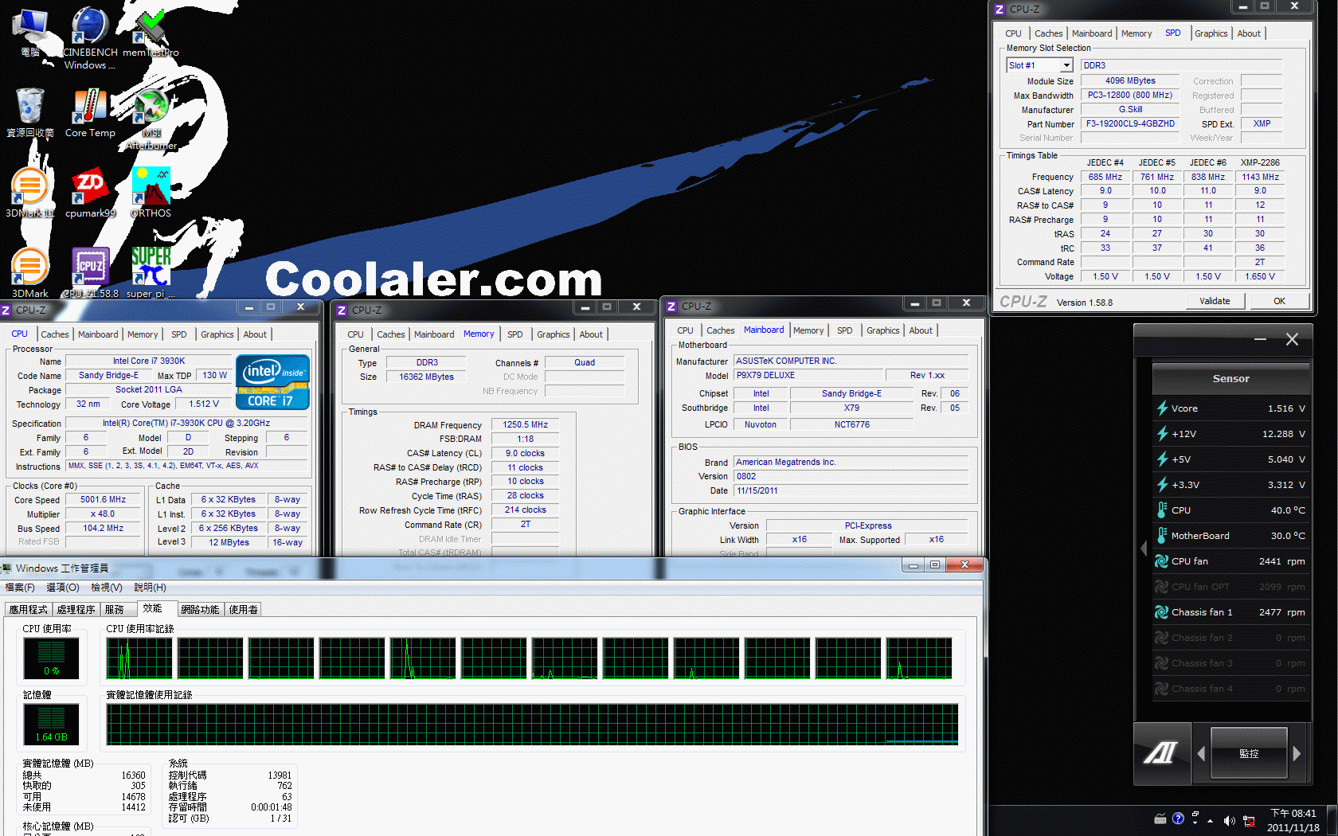Open the CINEBENCH Windows desktop shortcut
This screenshot has height=836, width=1338.
pyautogui.click(x=90, y=38)
